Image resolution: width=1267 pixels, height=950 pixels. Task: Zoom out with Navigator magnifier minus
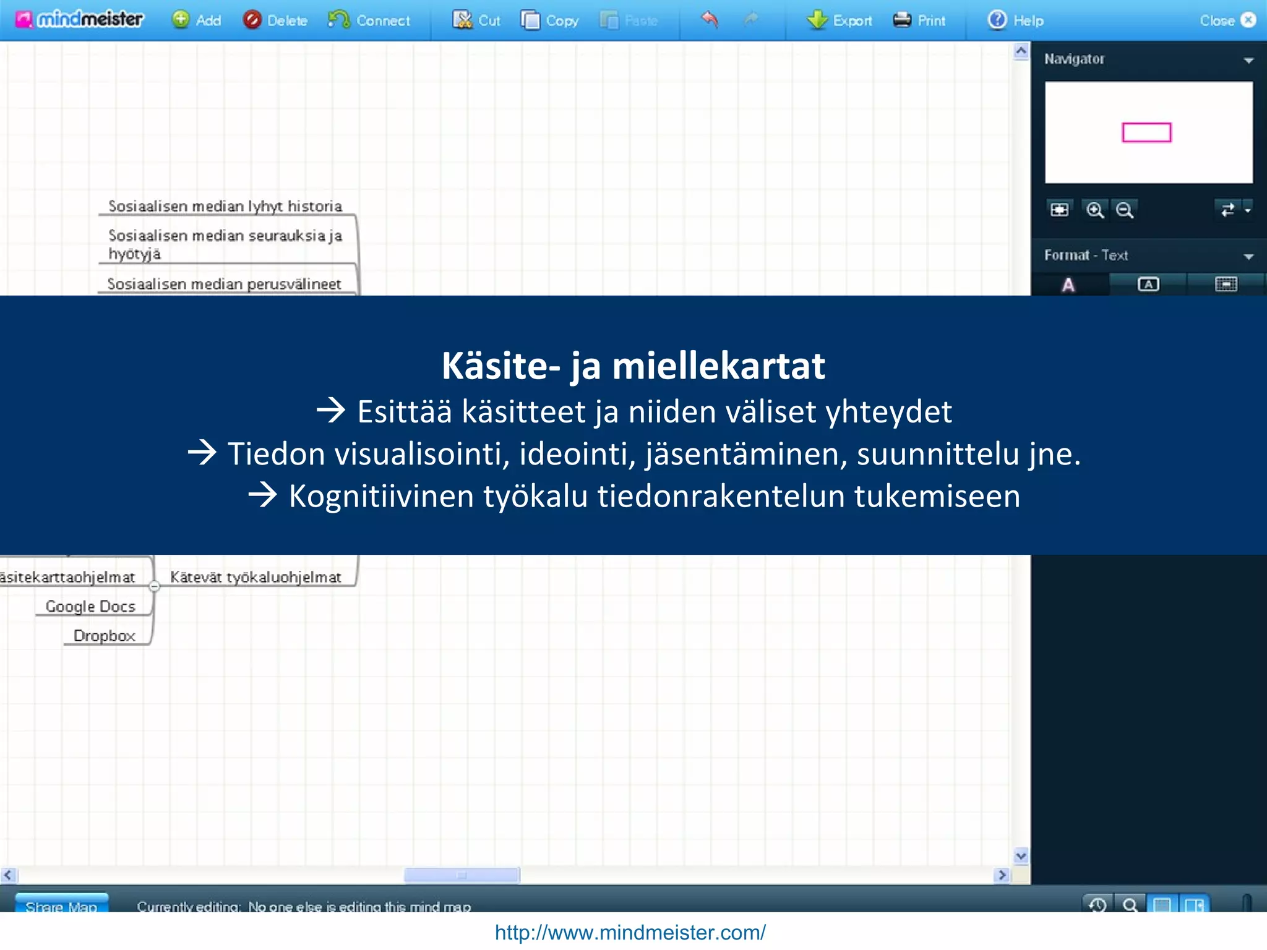tap(1124, 210)
